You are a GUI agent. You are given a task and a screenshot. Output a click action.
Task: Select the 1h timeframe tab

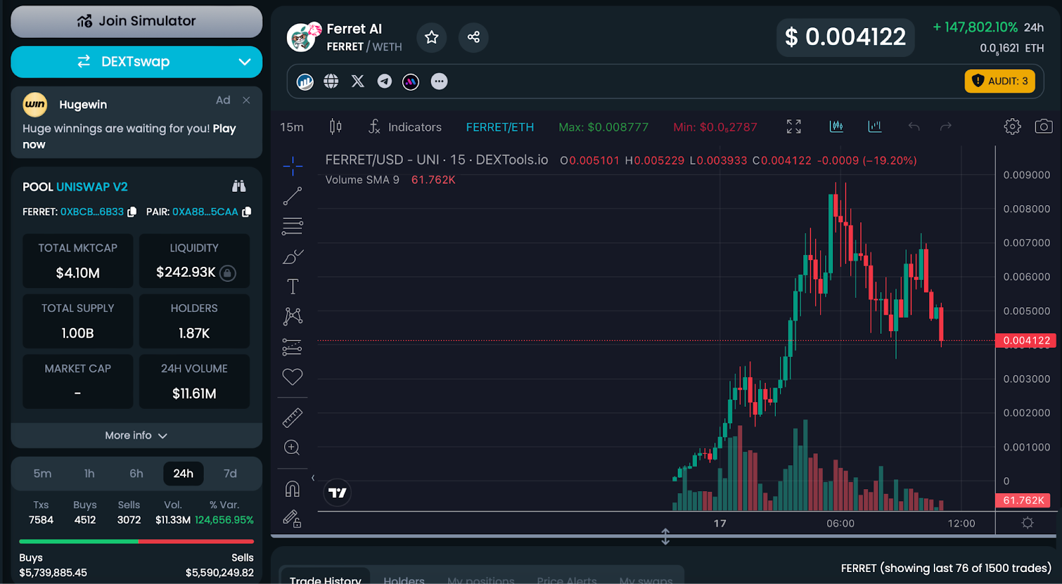[89, 473]
